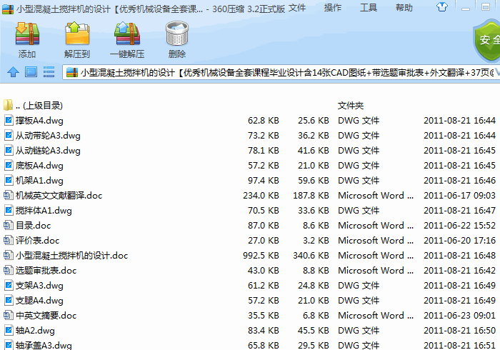Image resolution: width=500 pixels, height=350 pixels.
Task: Click DWG icon beside 撑板A4.dwg
Action: (9, 121)
